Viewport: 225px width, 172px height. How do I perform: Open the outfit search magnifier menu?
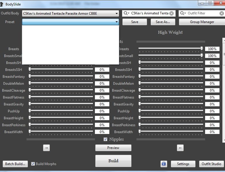pyautogui.click(x=126, y=13)
